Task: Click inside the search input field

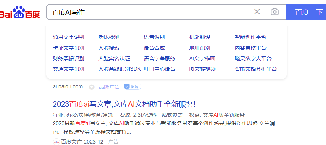Action: click(150, 12)
